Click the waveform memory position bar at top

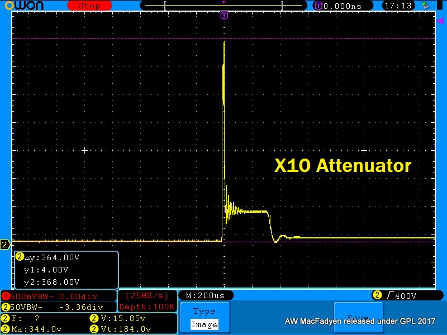[225, 6]
